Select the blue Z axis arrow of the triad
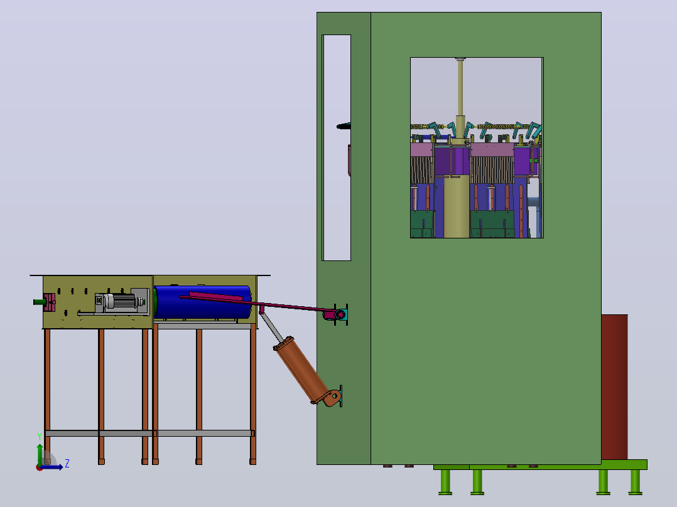Viewport: 677px width, 507px height. click(x=53, y=467)
